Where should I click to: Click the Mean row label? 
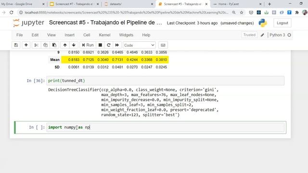tap(55, 60)
